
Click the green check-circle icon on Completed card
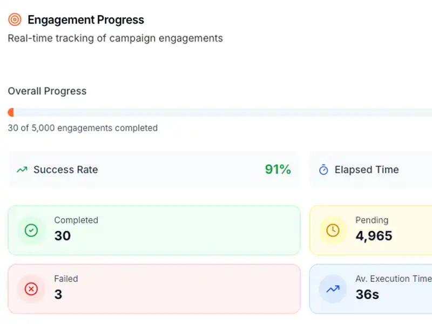tap(31, 231)
